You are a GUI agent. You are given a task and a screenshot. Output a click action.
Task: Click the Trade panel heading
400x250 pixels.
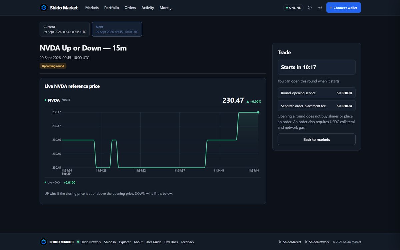tap(284, 52)
